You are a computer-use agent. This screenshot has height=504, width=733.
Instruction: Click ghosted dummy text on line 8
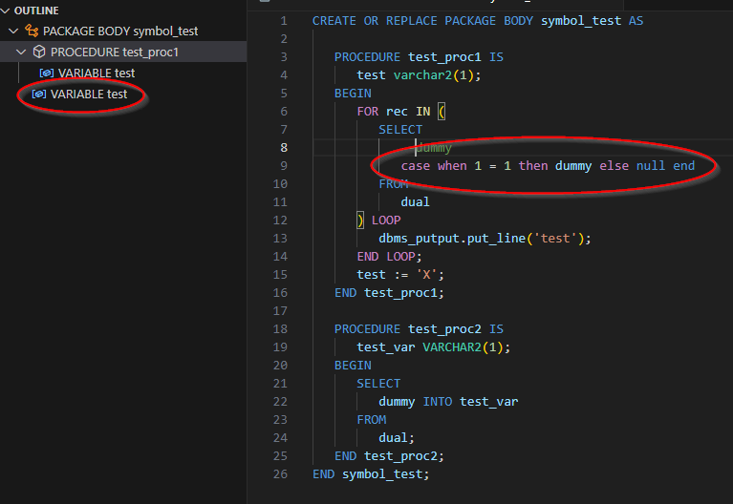coord(434,148)
